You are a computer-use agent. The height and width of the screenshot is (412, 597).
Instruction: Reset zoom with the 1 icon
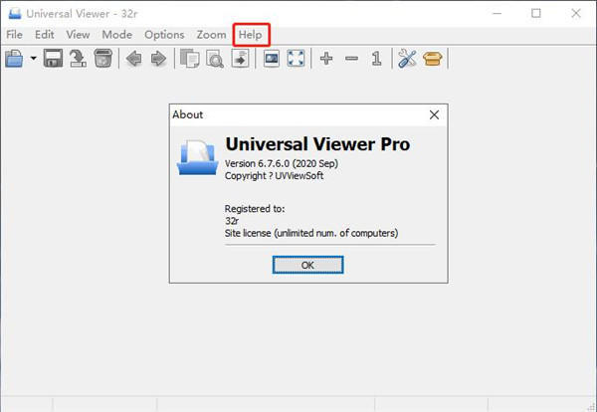pyautogui.click(x=376, y=59)
